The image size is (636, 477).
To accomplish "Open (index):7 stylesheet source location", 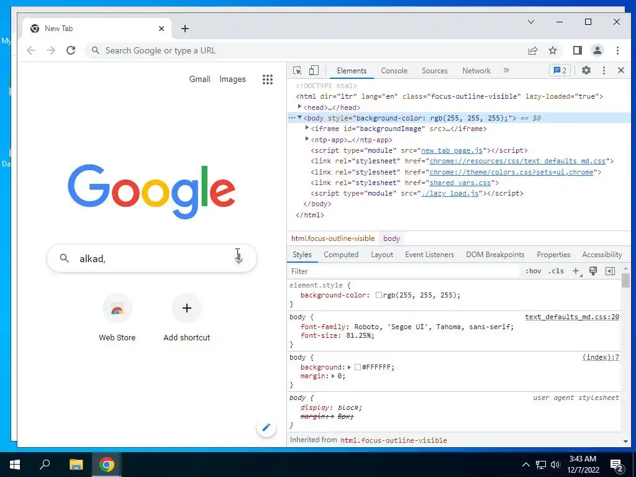I will (601, 357).
